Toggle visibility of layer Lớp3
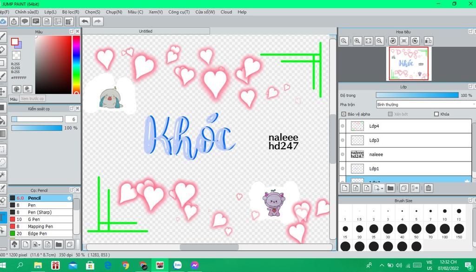Viewport: 476px width, 272px height. click(x=343, y=140)
